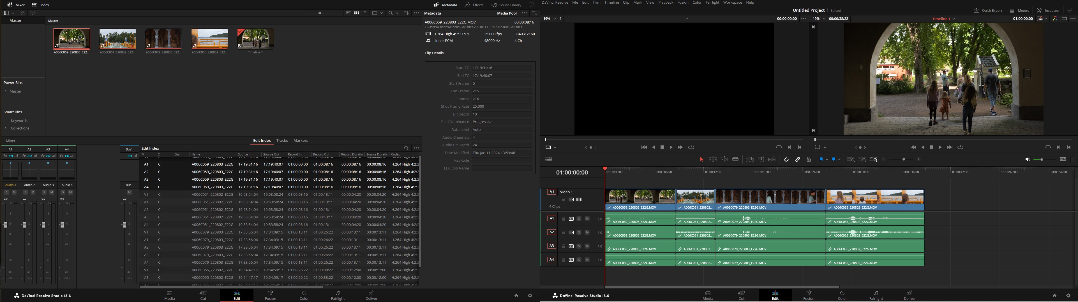Activate the Trim Edit Mode tool

pyautogui.click(x=713, y=159)
